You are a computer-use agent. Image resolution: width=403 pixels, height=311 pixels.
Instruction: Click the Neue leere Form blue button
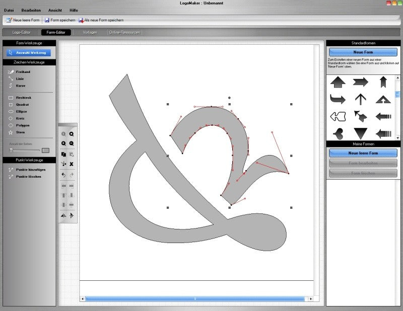[x=363, y=153]
